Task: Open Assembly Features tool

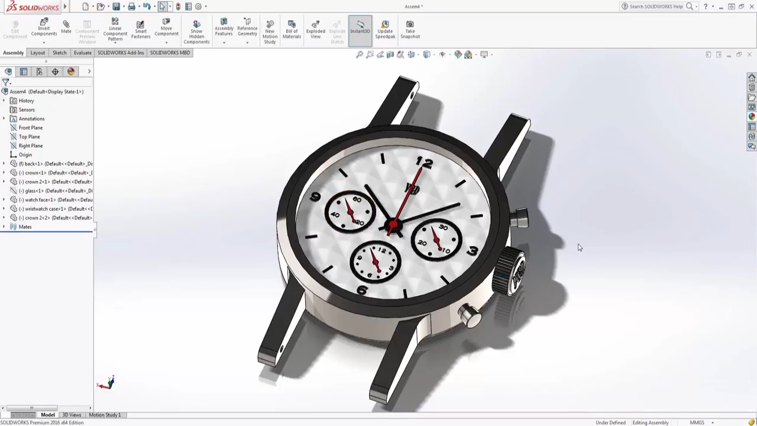Action: pyautogui.click(x=224, y=28)
